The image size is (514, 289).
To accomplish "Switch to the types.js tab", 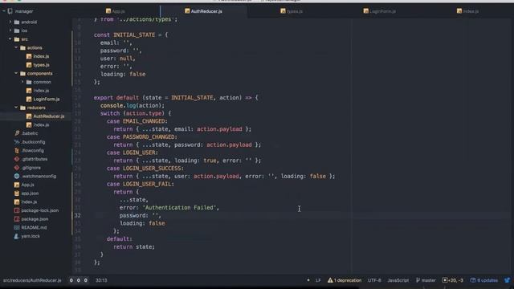I will point(292,11).
